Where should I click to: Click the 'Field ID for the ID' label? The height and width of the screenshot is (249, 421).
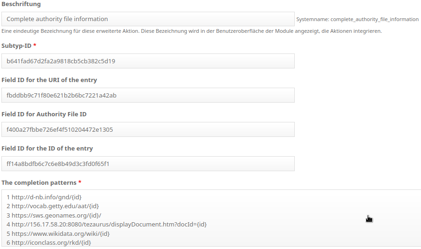point(47,148)
